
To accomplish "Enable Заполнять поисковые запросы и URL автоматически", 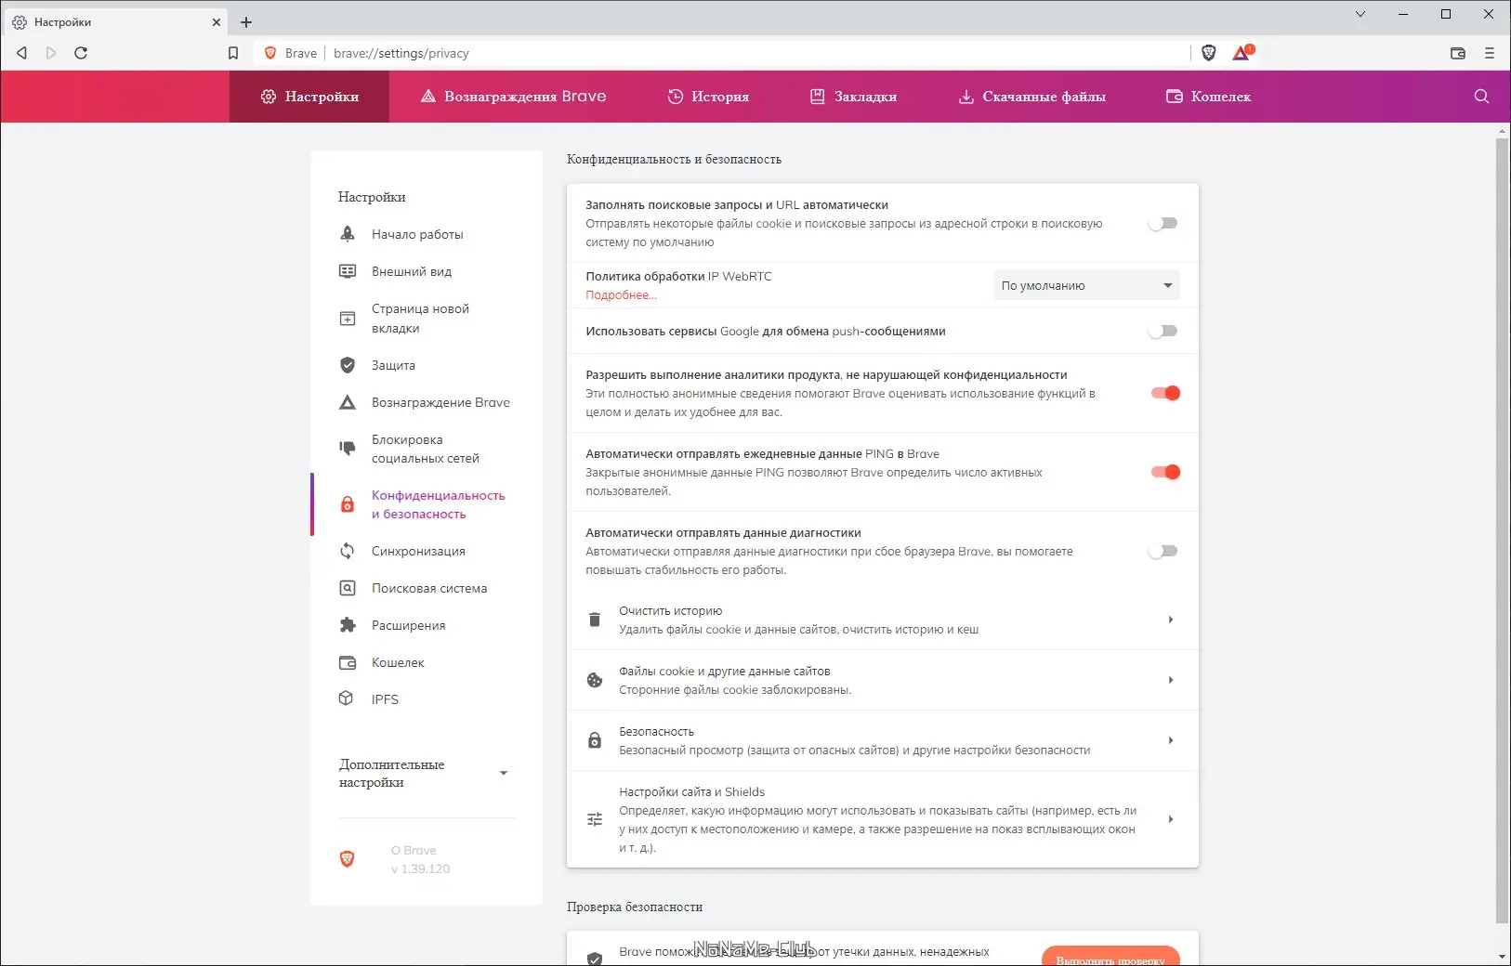I will [x=1163, y=223].
